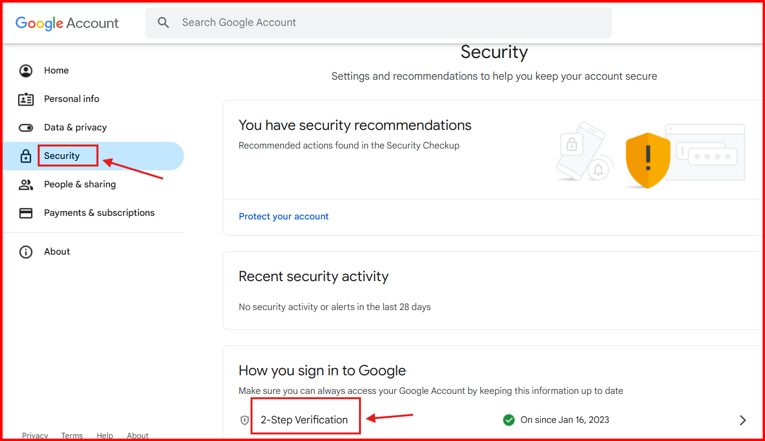The height and width of the screenshot is (441, 765).
Task: Click the search magnifier icon
Action: coord(164,23)
